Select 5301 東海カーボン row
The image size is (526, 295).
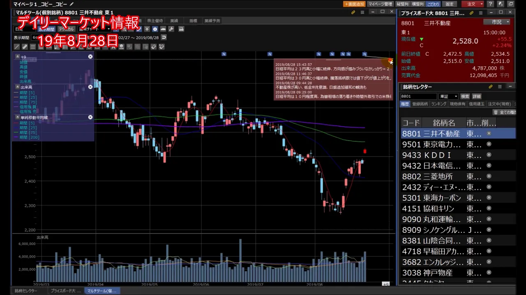[458, 198]
